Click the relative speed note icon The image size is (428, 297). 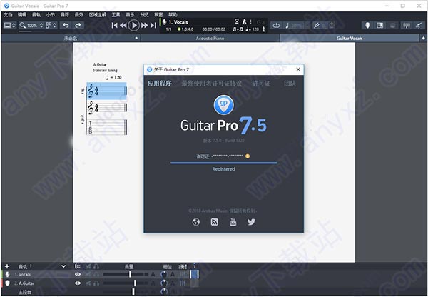pyautogui.click(x=287, y=26)
